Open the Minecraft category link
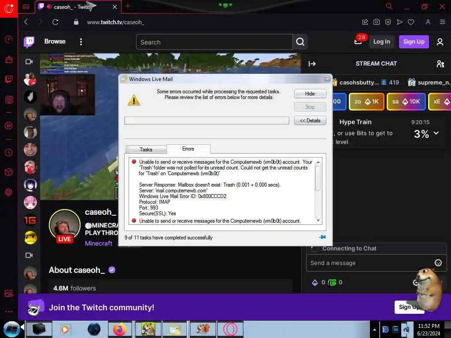Viewport: 451px width, 338px height. point(99,243)
